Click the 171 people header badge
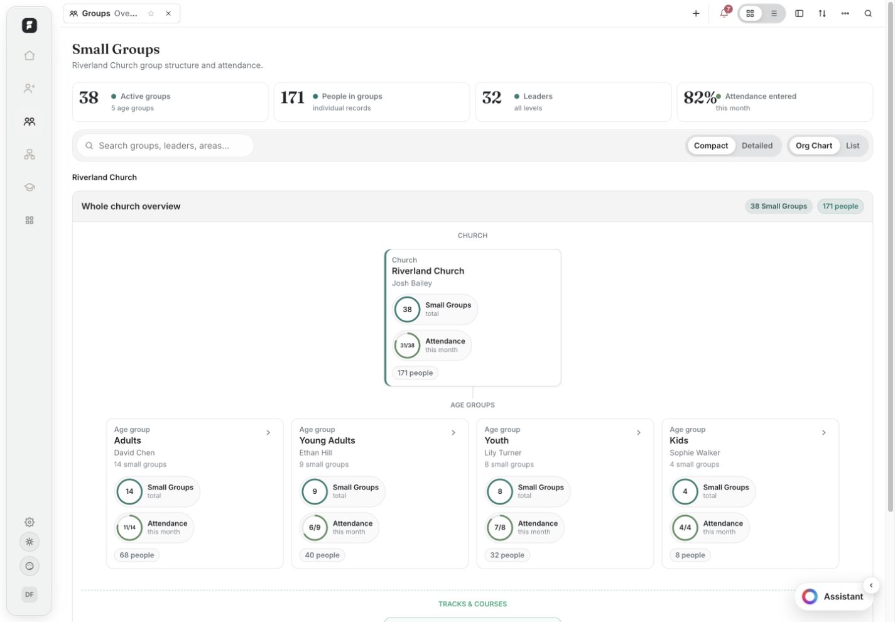The image size is (895, 622). [840, 206]
